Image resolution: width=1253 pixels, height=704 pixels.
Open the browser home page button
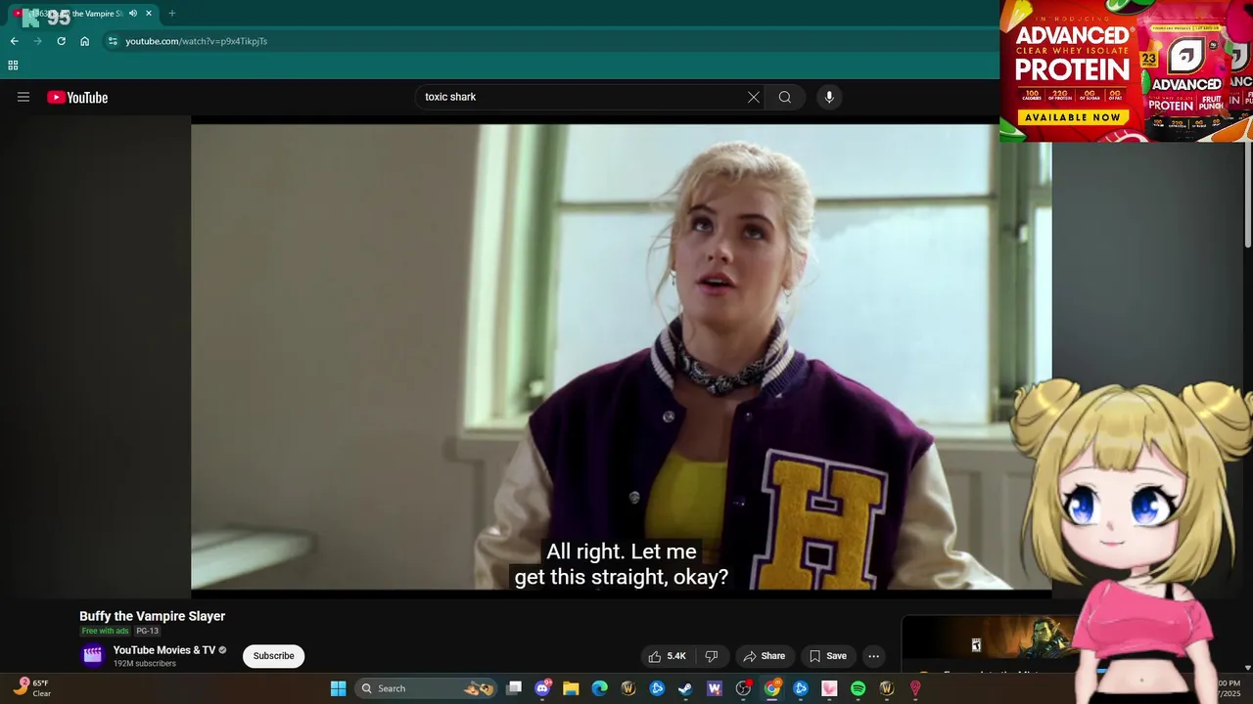(84, 41)
